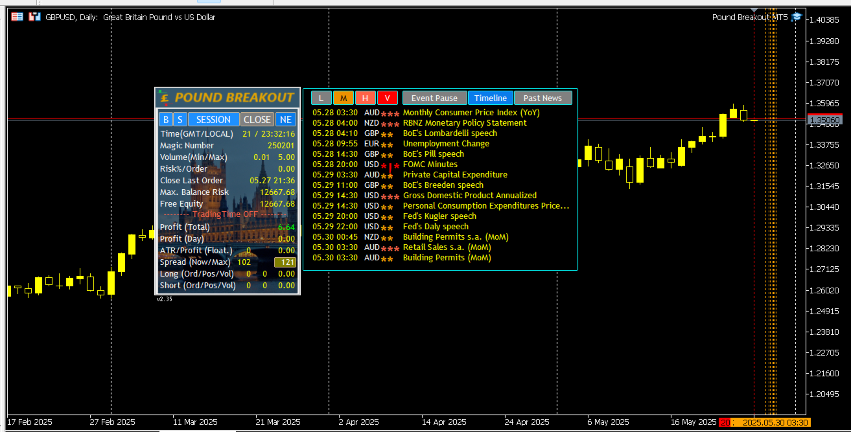Click the Pound Breakout MT5 expert name
The height and width of the screenshot is (432, 851).
(750, 17)
